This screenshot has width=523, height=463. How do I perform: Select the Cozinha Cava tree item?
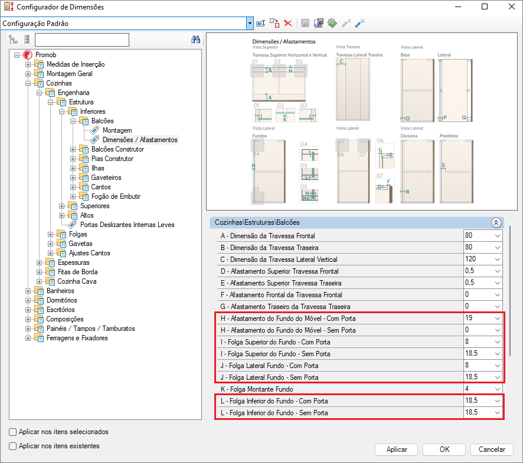tap(77, 281)
